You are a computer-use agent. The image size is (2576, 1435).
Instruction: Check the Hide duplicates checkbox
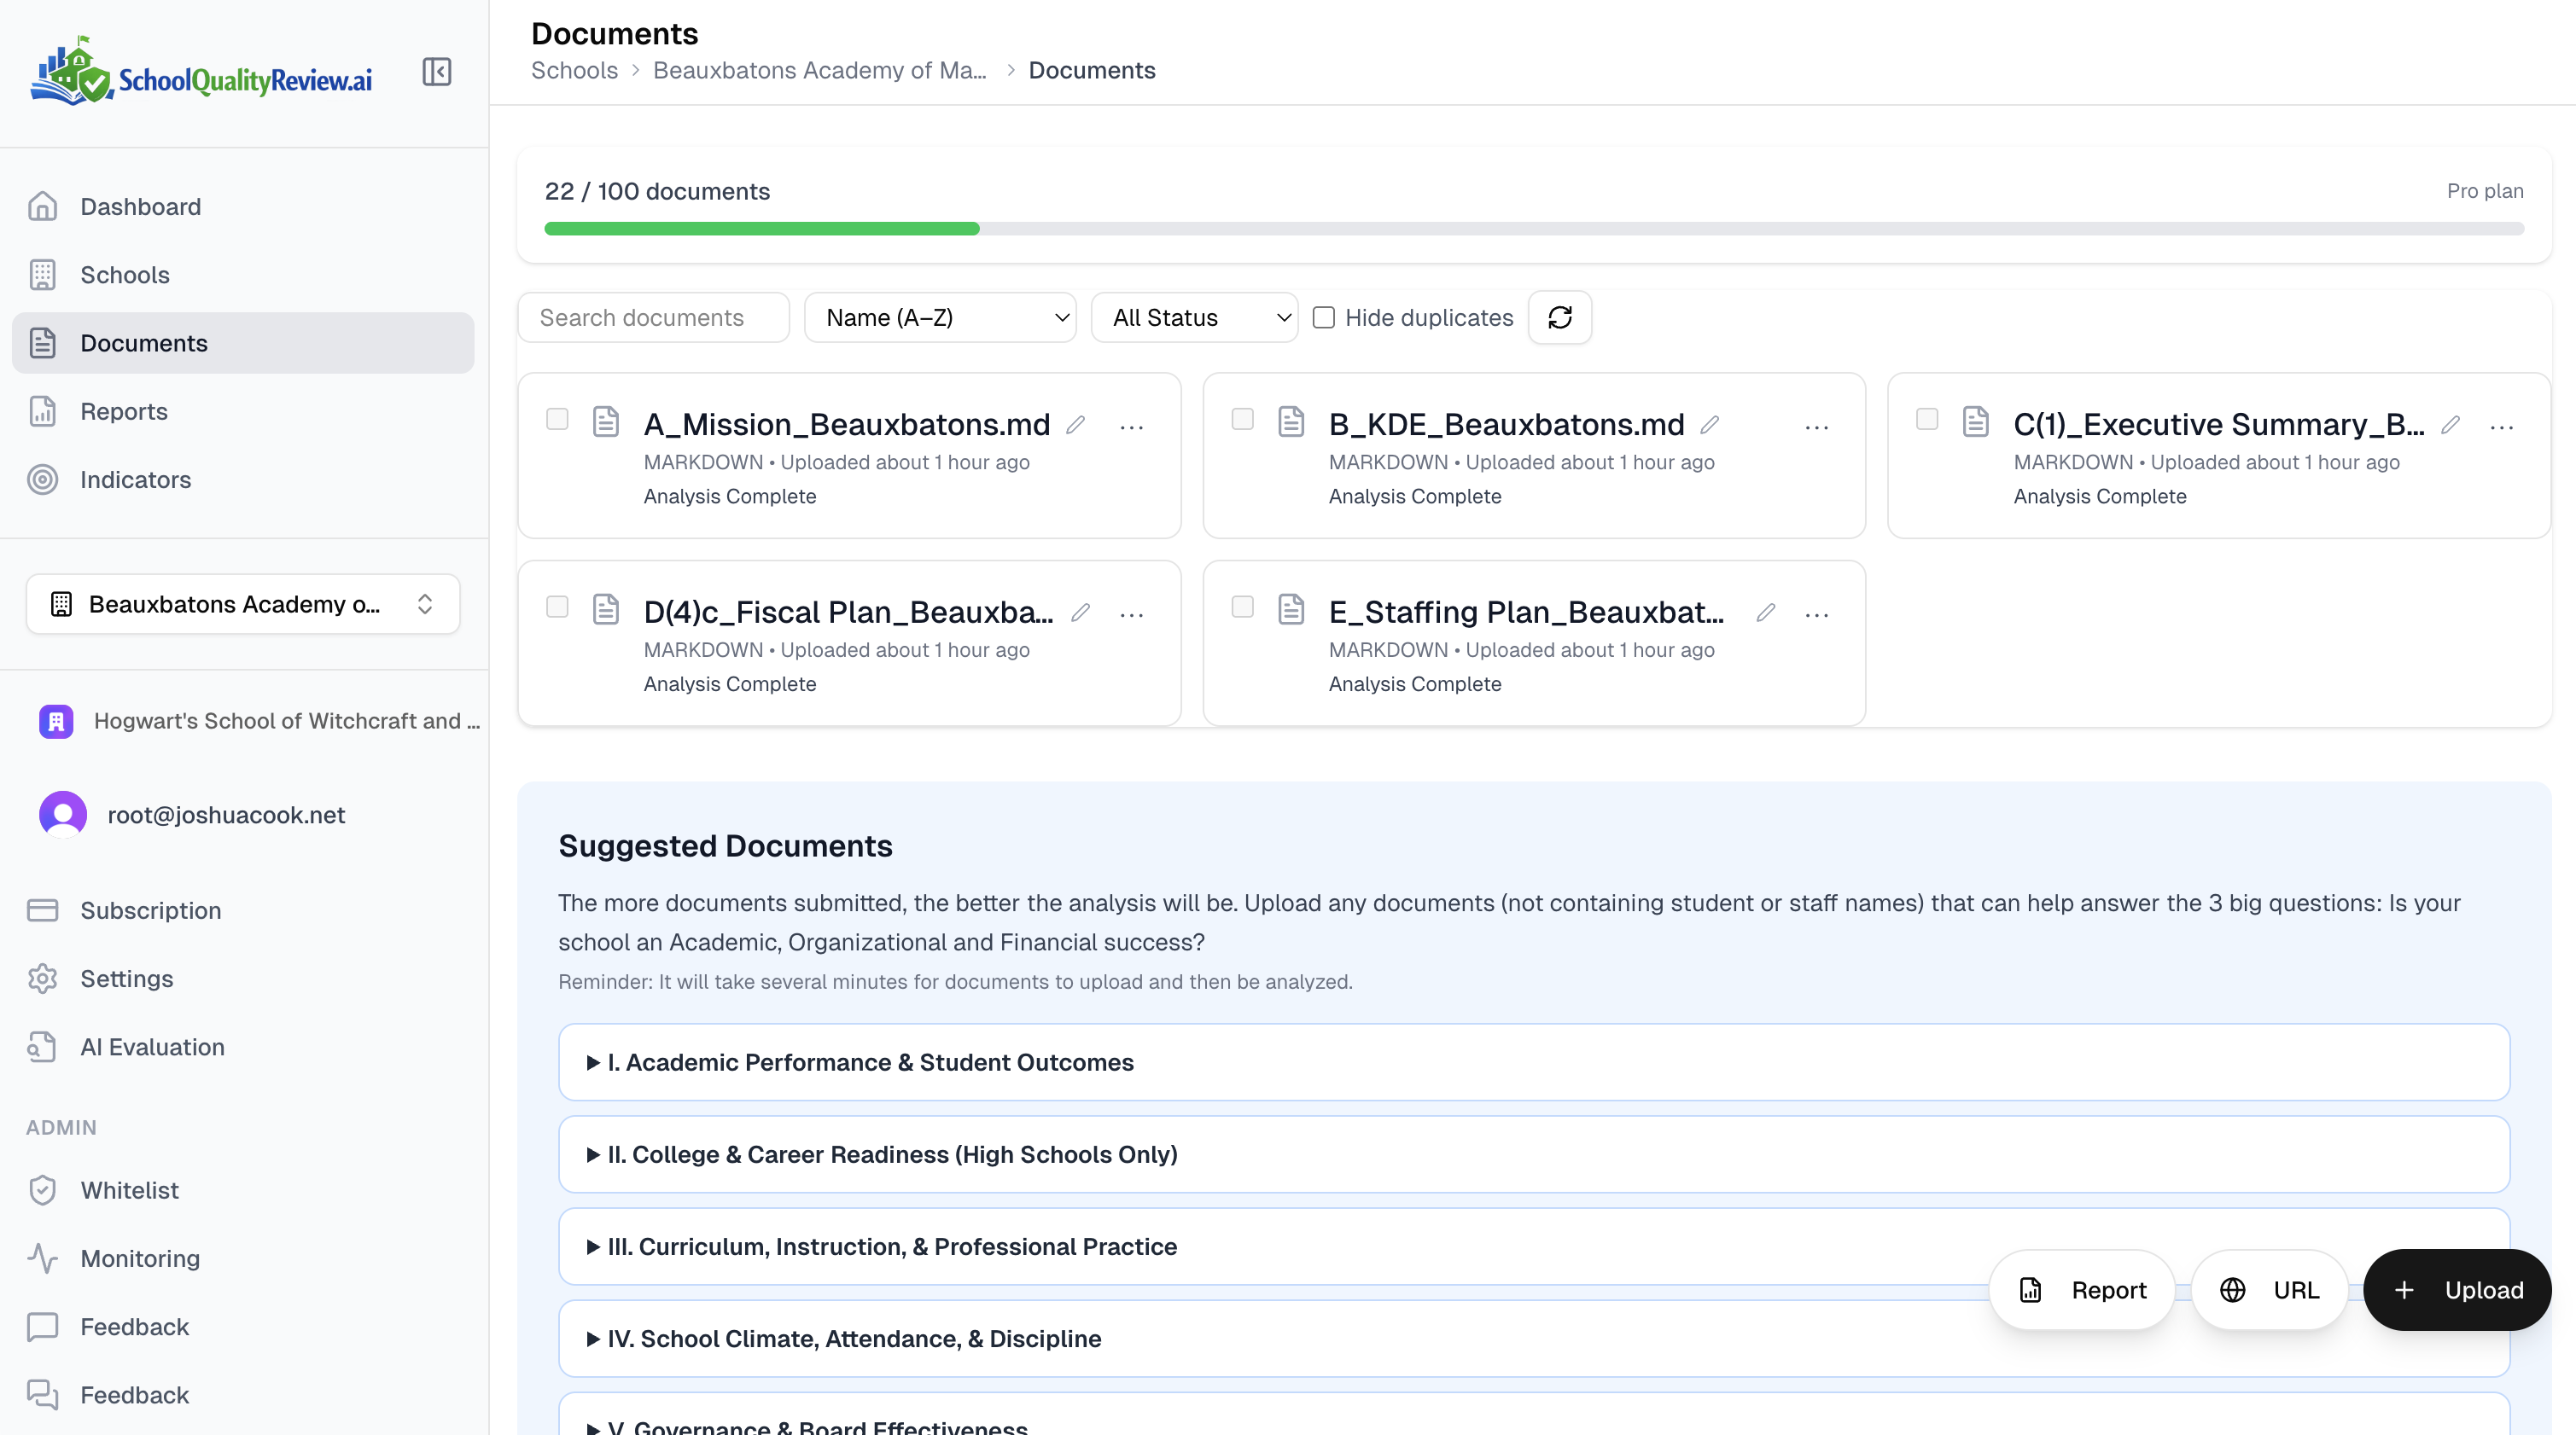(1323, 317)
